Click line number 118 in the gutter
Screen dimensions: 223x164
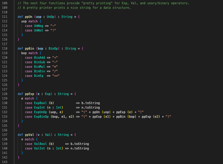(x=5, y=48)
